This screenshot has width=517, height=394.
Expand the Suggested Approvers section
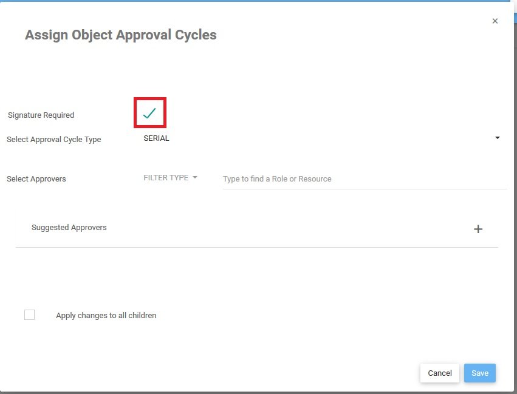click(69, 228)
